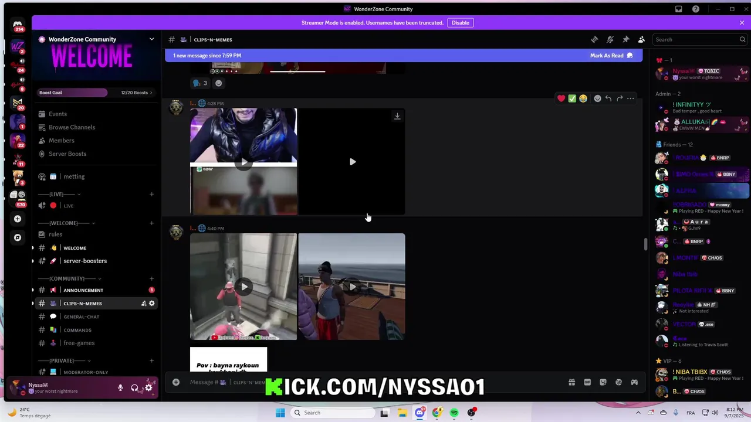Open the gift Nitro icon
The image size is (751, 422).
pos(571,382)
